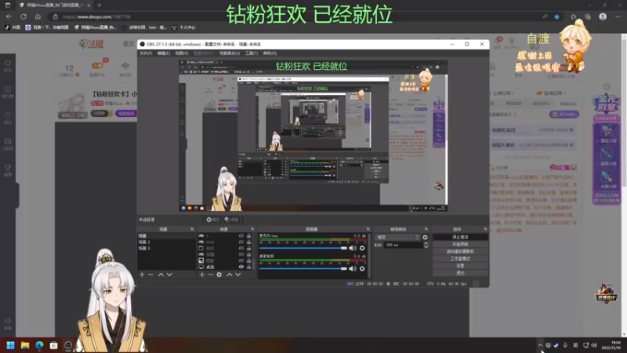Click 工作室模式 button
627x353 pixels.
[x=460, y=259]
